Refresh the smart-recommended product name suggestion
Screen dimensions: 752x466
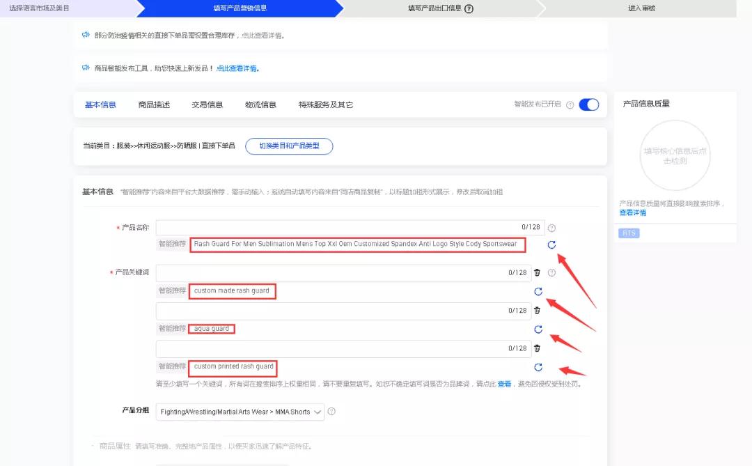point(552,245)
